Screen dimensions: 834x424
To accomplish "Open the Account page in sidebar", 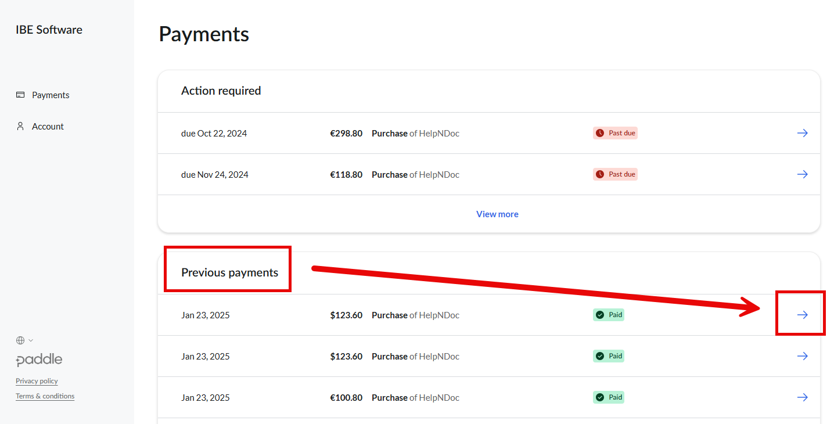I will (x=48, y=127).
